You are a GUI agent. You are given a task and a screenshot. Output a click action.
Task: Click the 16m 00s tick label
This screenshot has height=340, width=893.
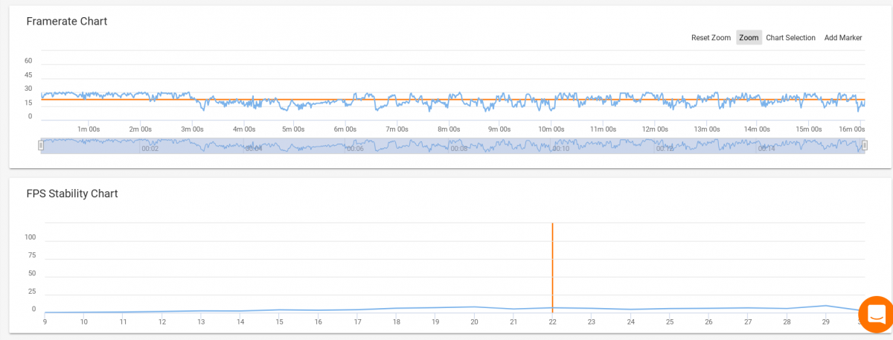[x=852, y=129]
